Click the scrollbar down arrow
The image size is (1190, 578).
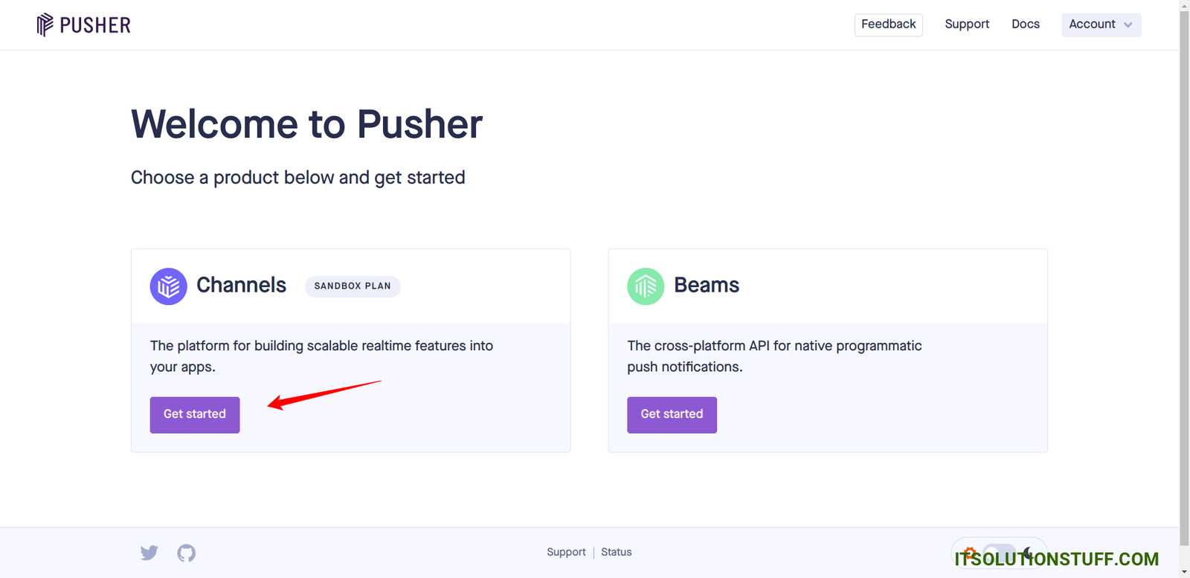point(1184,572)
